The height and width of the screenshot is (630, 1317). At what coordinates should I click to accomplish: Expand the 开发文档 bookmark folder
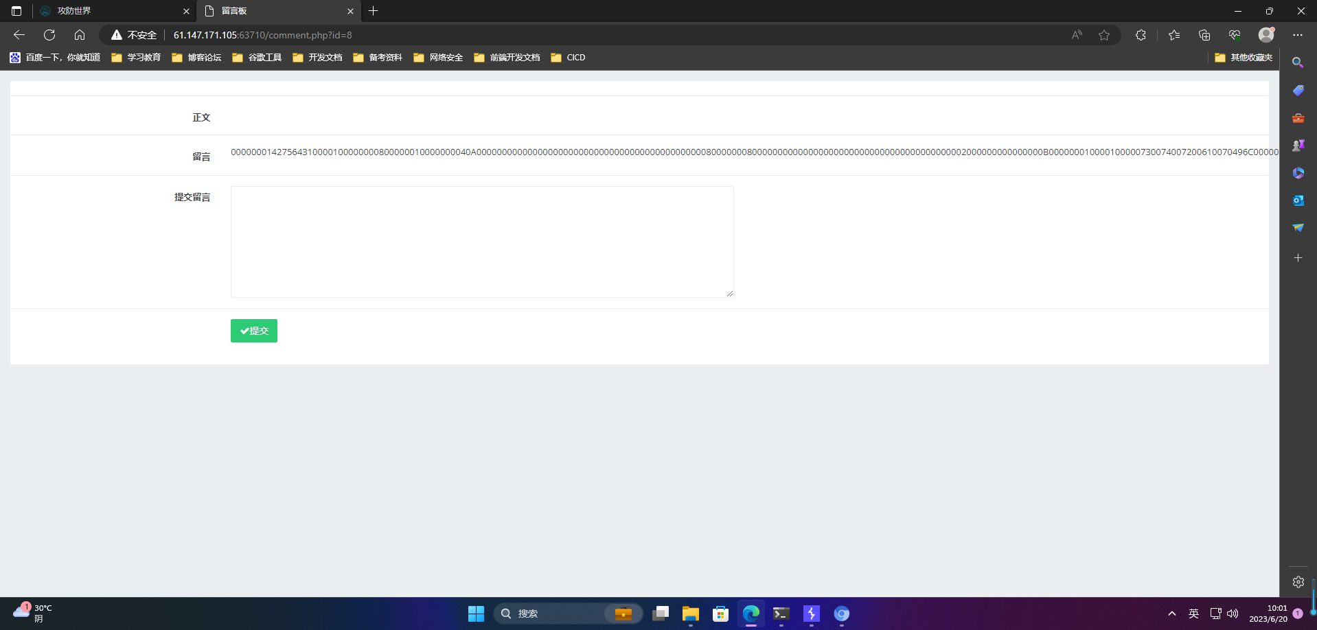(x=317, y=58)
